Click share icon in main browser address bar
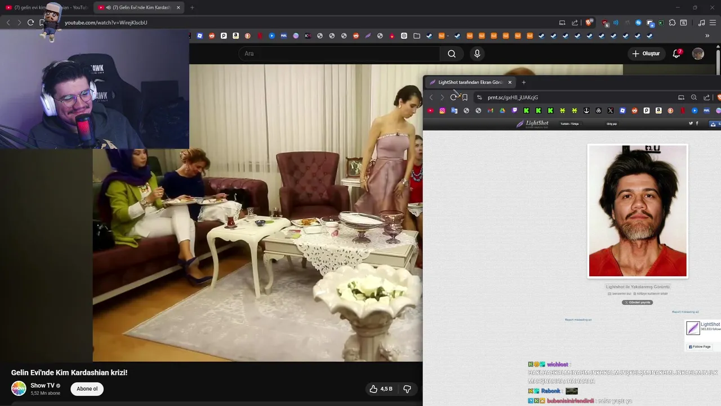Viewport: 721px width, 406px height. (x=575, y=23)
